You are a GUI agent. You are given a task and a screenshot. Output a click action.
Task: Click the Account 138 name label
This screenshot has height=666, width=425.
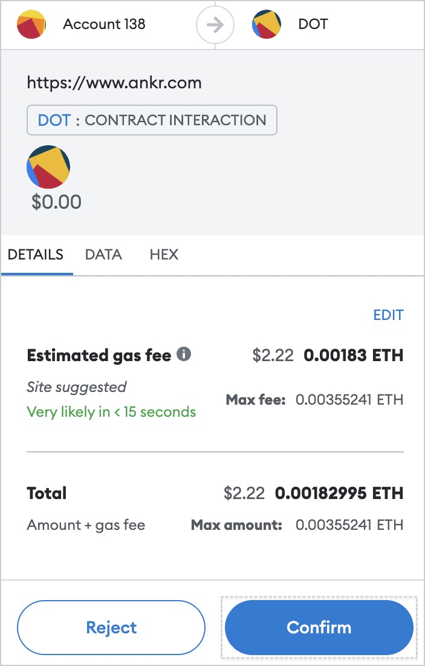pos(104,24)
